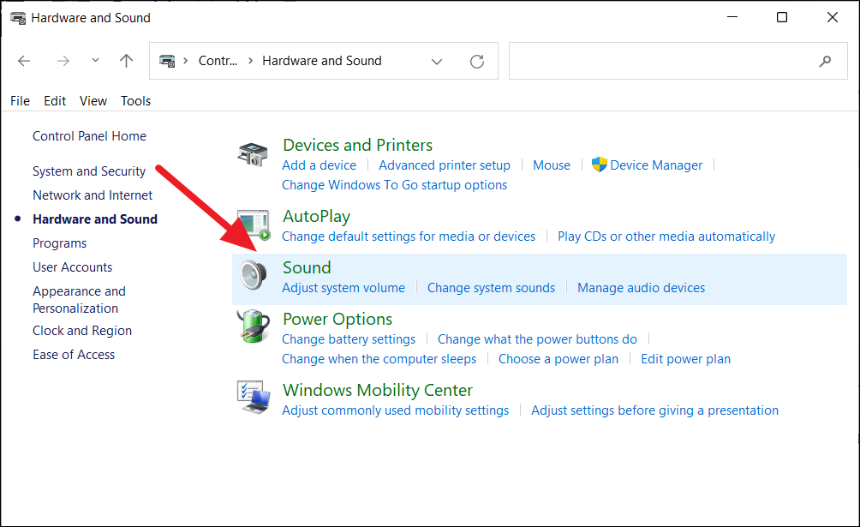Open Device Manager link

click(656, 165)
